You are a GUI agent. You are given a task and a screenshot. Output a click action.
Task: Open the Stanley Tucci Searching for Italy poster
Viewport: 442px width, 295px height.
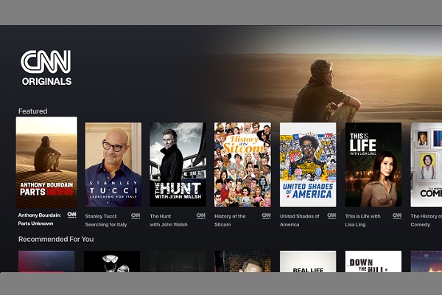[113, 164]
